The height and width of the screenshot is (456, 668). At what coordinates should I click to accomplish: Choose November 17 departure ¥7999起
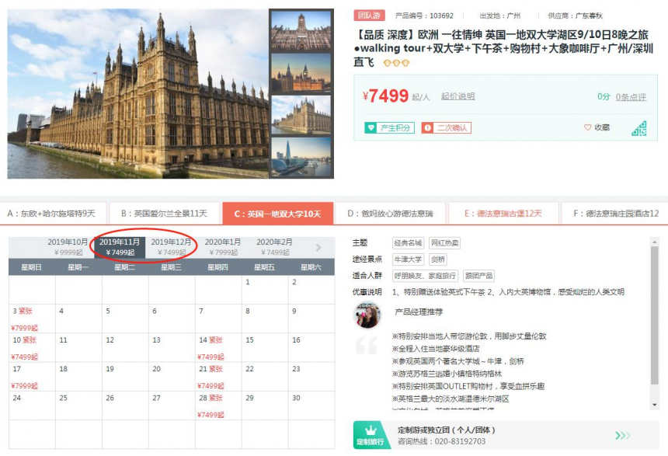[32, 376]
